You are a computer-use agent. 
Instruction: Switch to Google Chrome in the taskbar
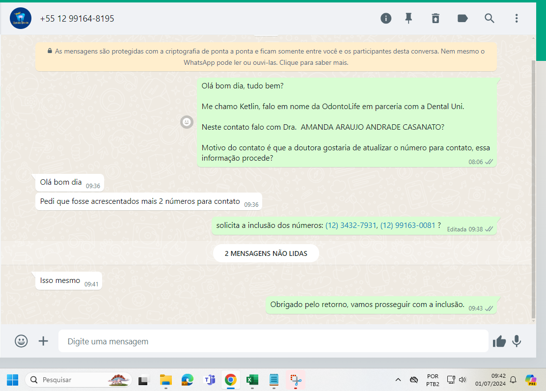coord(230,380)
